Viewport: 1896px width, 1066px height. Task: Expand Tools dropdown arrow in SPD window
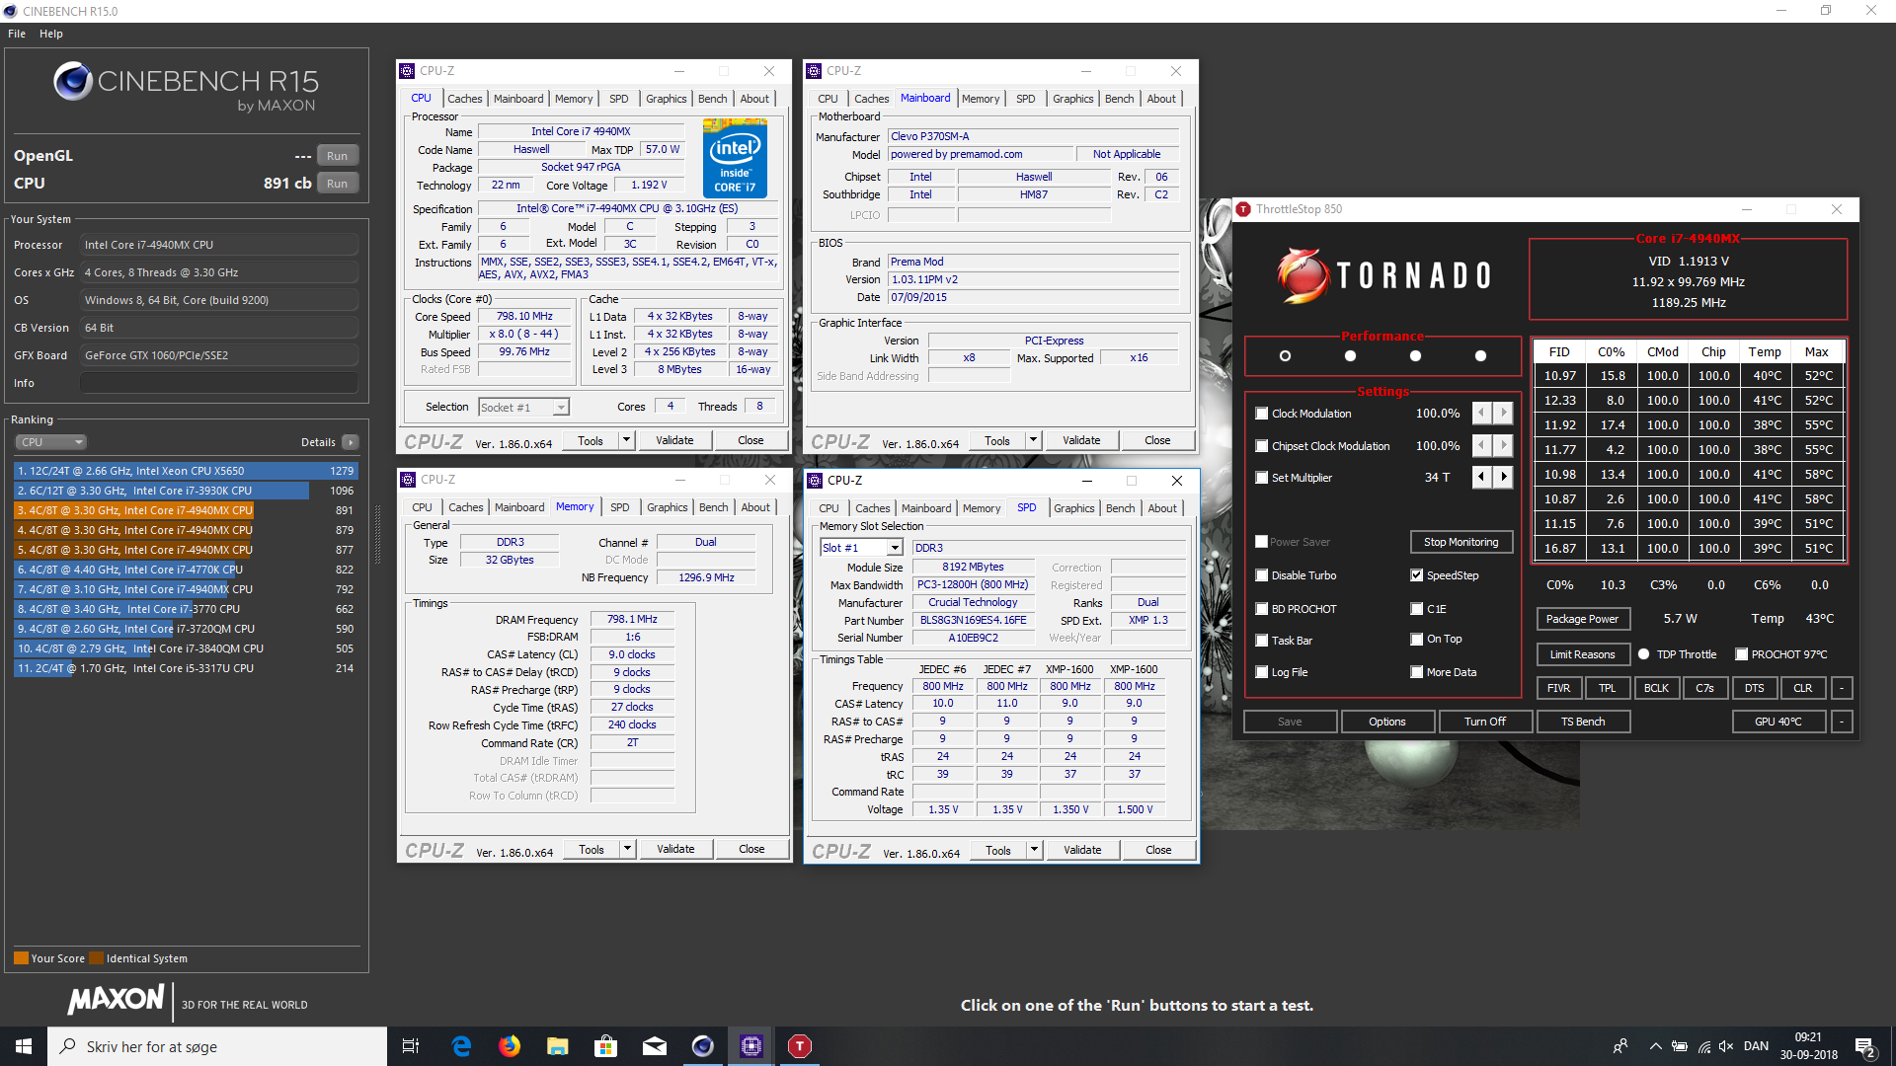coord(1034,850)
